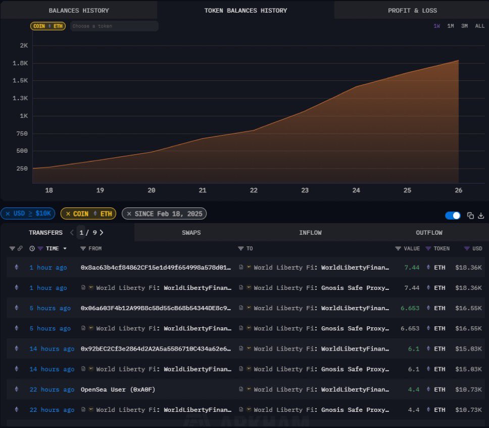
Task: Remove the SINCE Feb 18, 2025 filter
Action: (129, 214)
